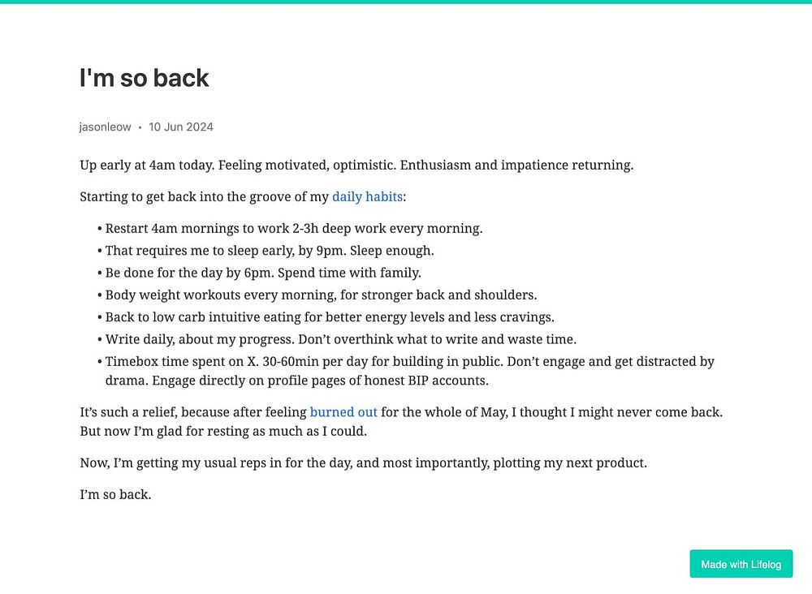Click the "Up early at 4am today" paragraph
This screenshot has width=812, height=594.
(x=356, y=166)
